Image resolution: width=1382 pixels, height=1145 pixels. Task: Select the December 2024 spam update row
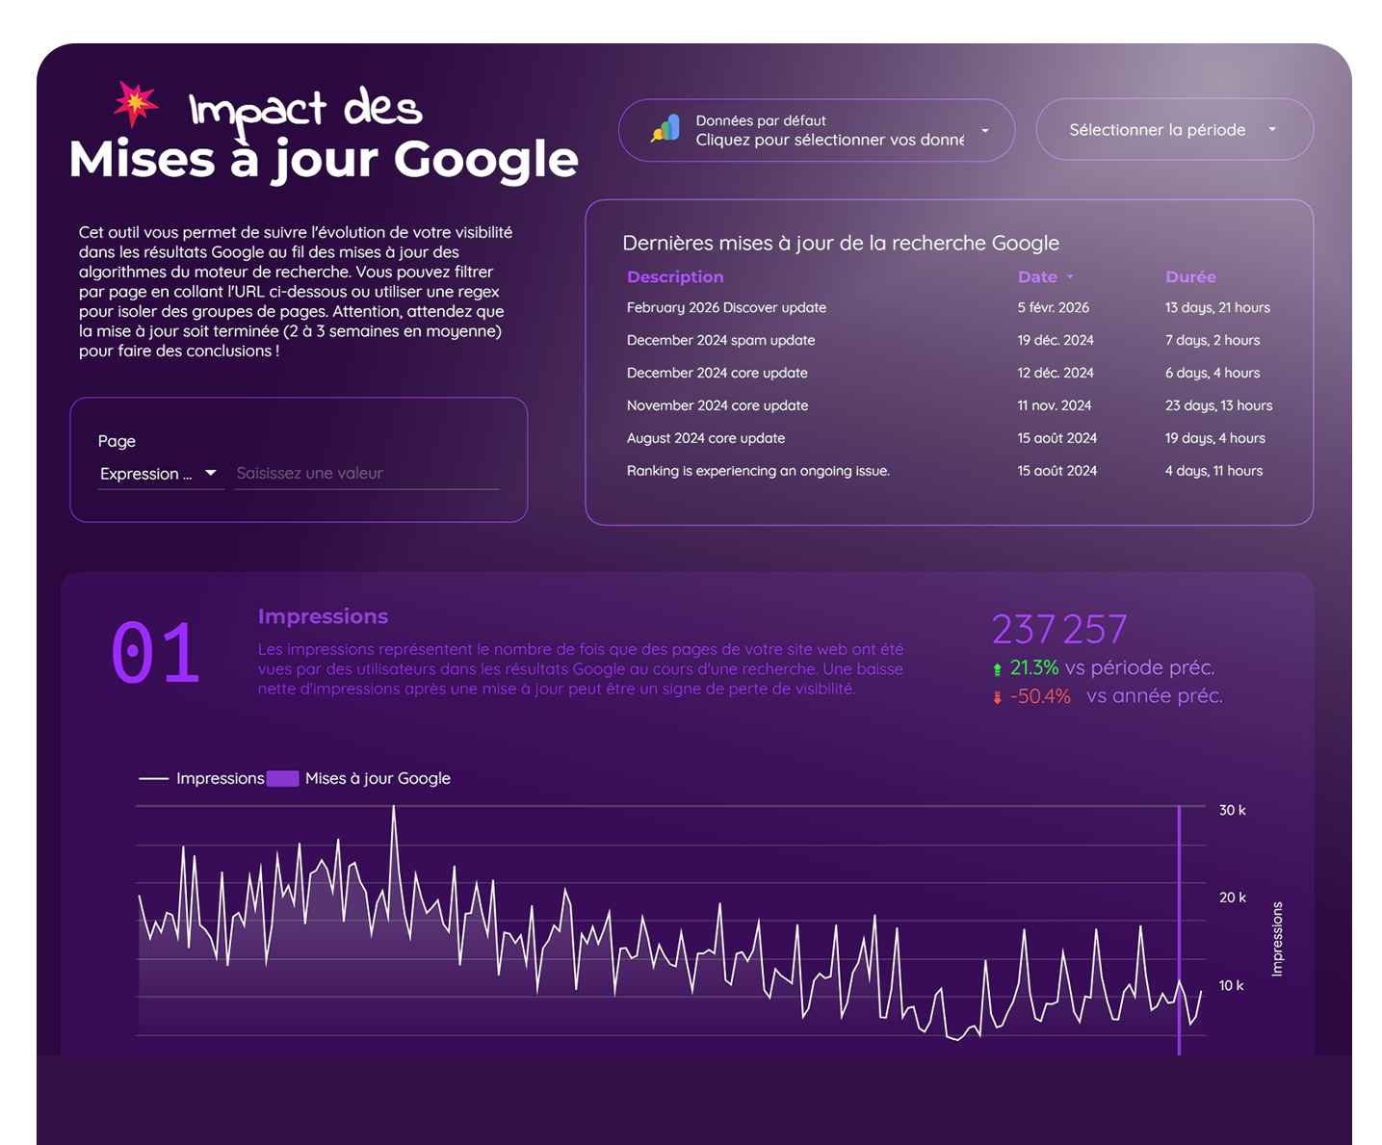pos(720,341)
